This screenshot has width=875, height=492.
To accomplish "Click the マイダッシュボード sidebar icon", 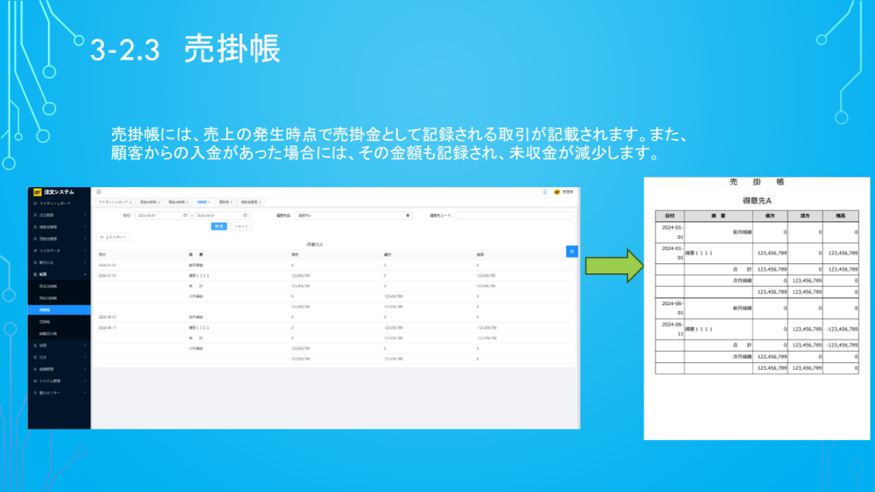I will coord(35,203).
